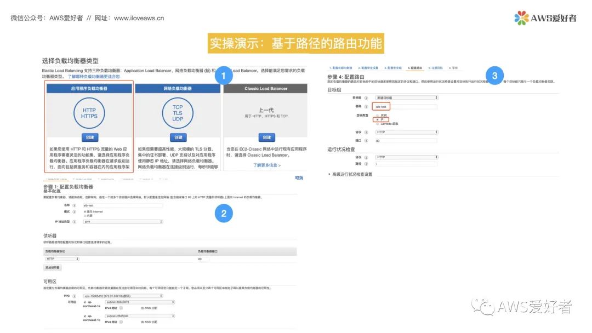Click the health check 路径 input field
Viewport: 592px width, 333px height.
pyautogui.click(x=406, y=164)
